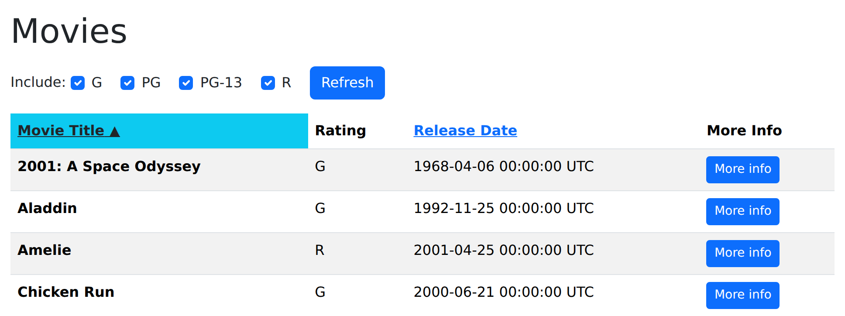Click the date 1992-11-25 00:00:00 UTC
Screen dimensions: 845x316
pyautogui.click(x=504, y=208)
